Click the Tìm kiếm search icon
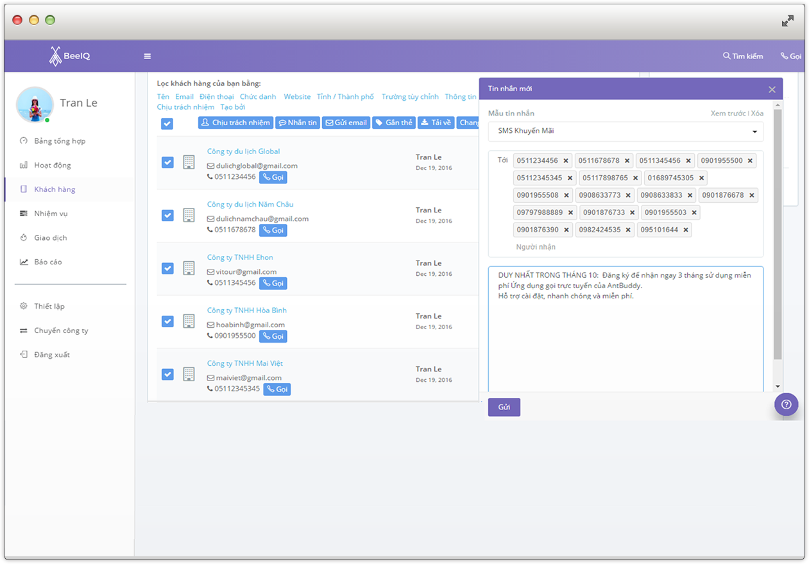This screenshot has height=564, width=809. tap(726, 56)
